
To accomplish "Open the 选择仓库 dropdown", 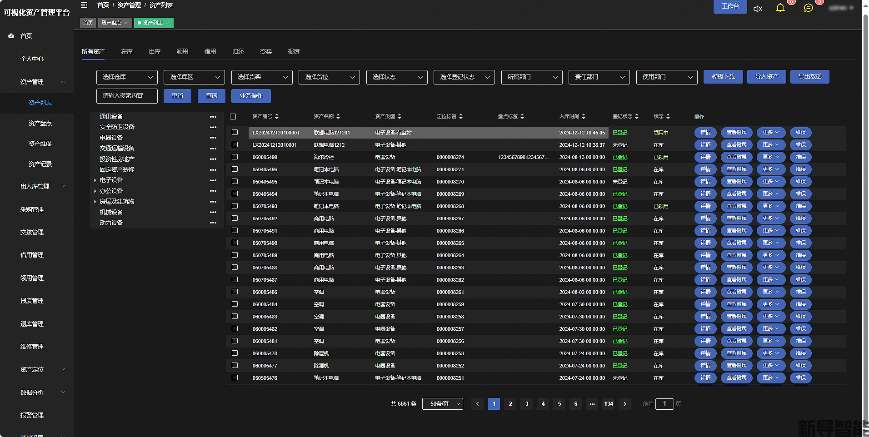I will pos(127,77).
